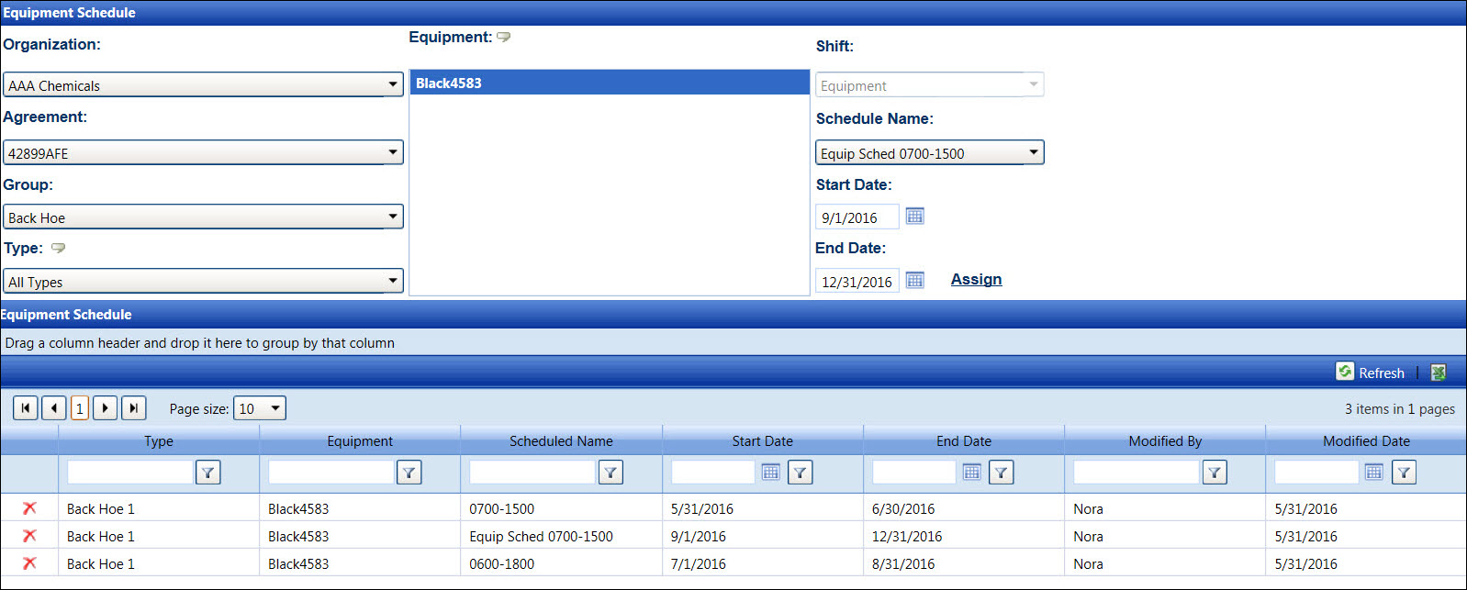This screenshot has width=1467, height=590.
Task: Open the End Date calendar picker beside Assign
Action: point(914,281)
